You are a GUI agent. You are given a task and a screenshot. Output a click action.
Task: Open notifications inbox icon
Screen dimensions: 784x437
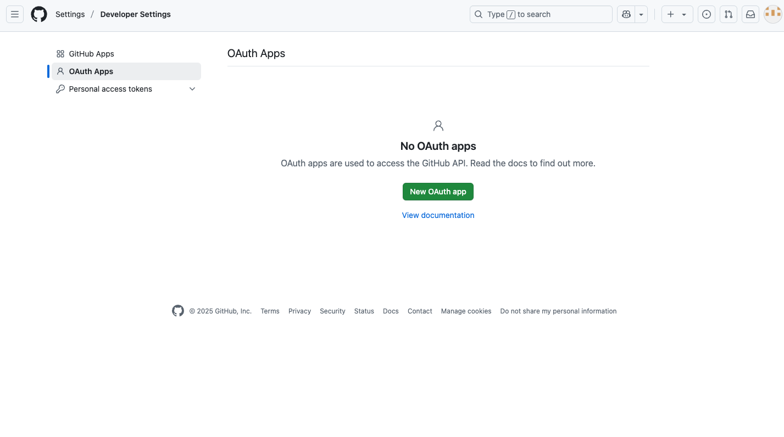tap(750, 14)
